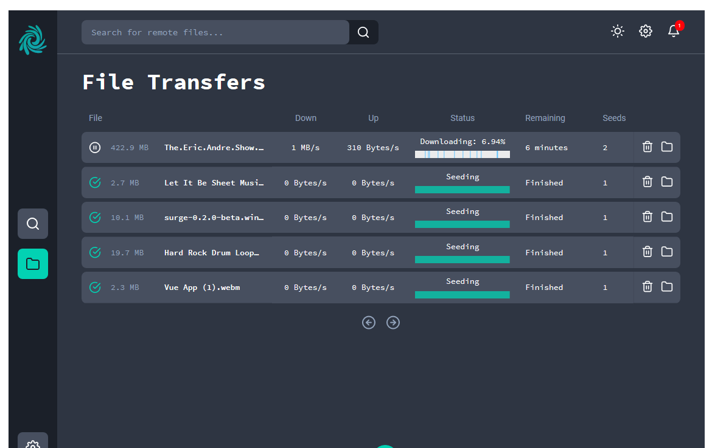Click the Seeds column header
The image size is (712, 448).
click(x=614, y=118)
